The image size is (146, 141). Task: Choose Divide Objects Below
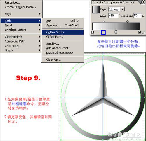63,53
